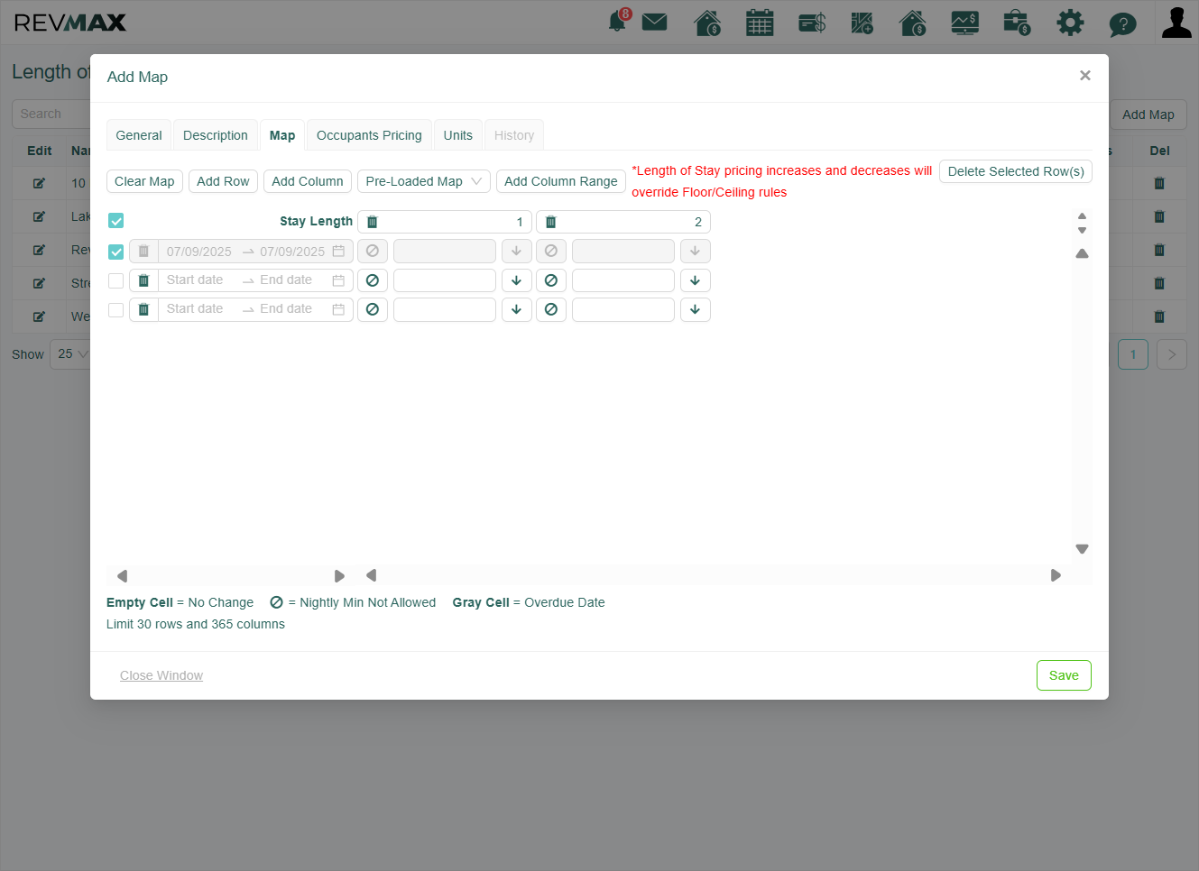Click the Add Column button
The image size is (1199, 871).
pos(308,181)
